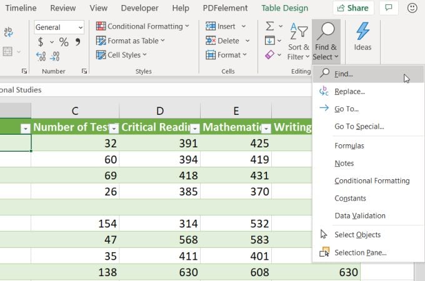Click the AutoSum sigma icon
Image resolution: width=425 pixels, height=281 pixels.
point(270,26)
